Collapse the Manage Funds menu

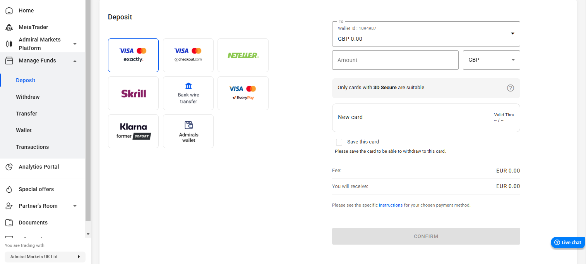click(37, 60)
